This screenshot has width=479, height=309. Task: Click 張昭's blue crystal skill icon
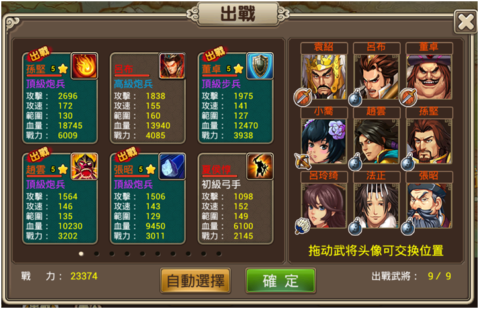tap(172, 166)
